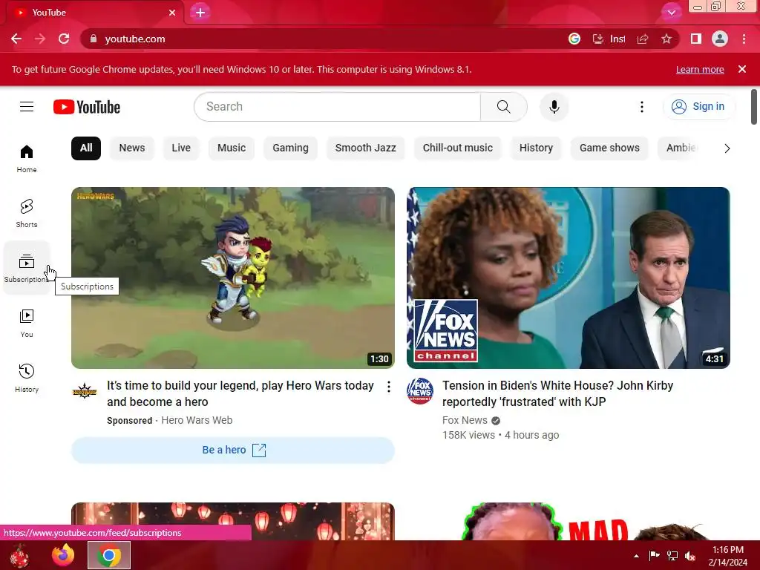The width and height of the screenshot is (760, 570).
Task: Open Learn more link in update banner
Action: (x=700, y=69)
